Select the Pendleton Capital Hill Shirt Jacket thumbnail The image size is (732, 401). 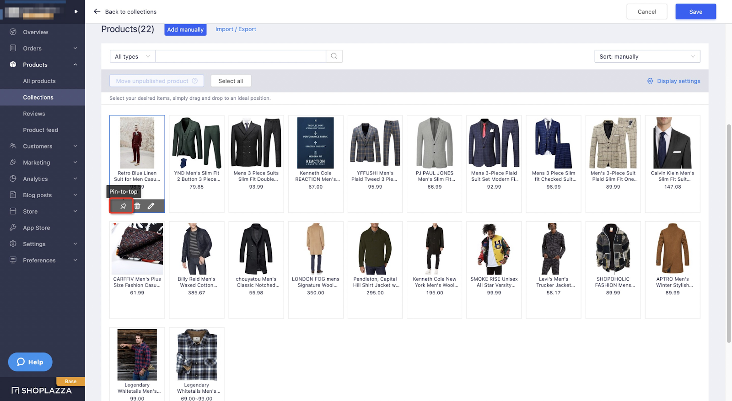tap(375, 249)
